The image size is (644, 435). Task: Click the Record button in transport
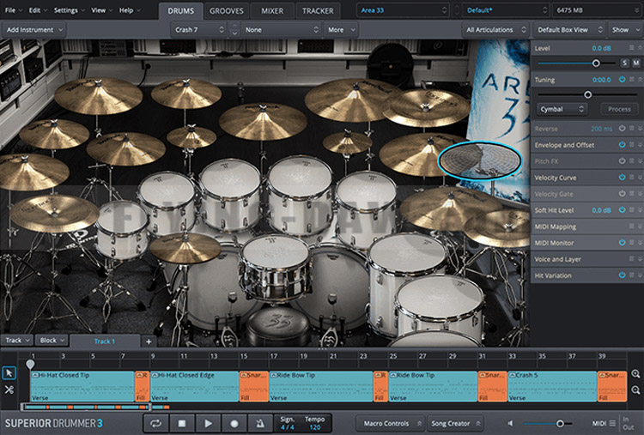[x=234, y=423]
